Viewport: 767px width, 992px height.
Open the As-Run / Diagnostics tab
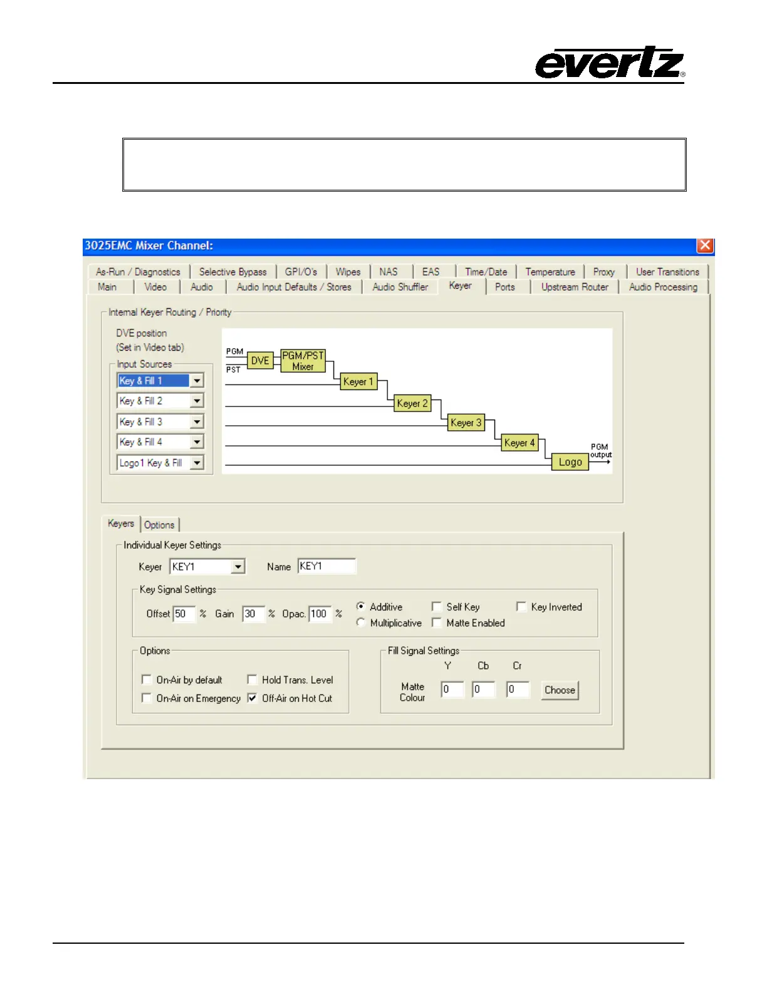coord(138,272)
